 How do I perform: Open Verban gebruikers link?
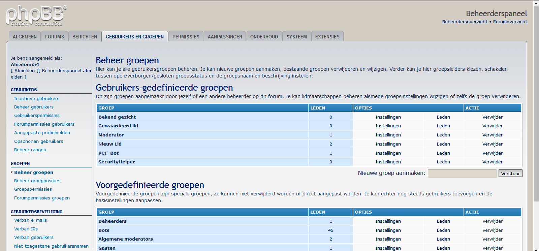34,237
